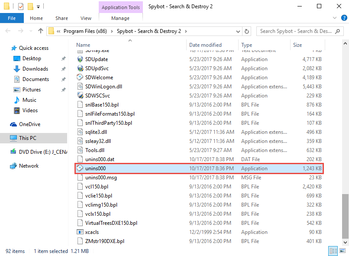The height and width of the screenshot is (256, 349).
Task: Click the SDUpdate application icon
Action: [x=80, y=59]
